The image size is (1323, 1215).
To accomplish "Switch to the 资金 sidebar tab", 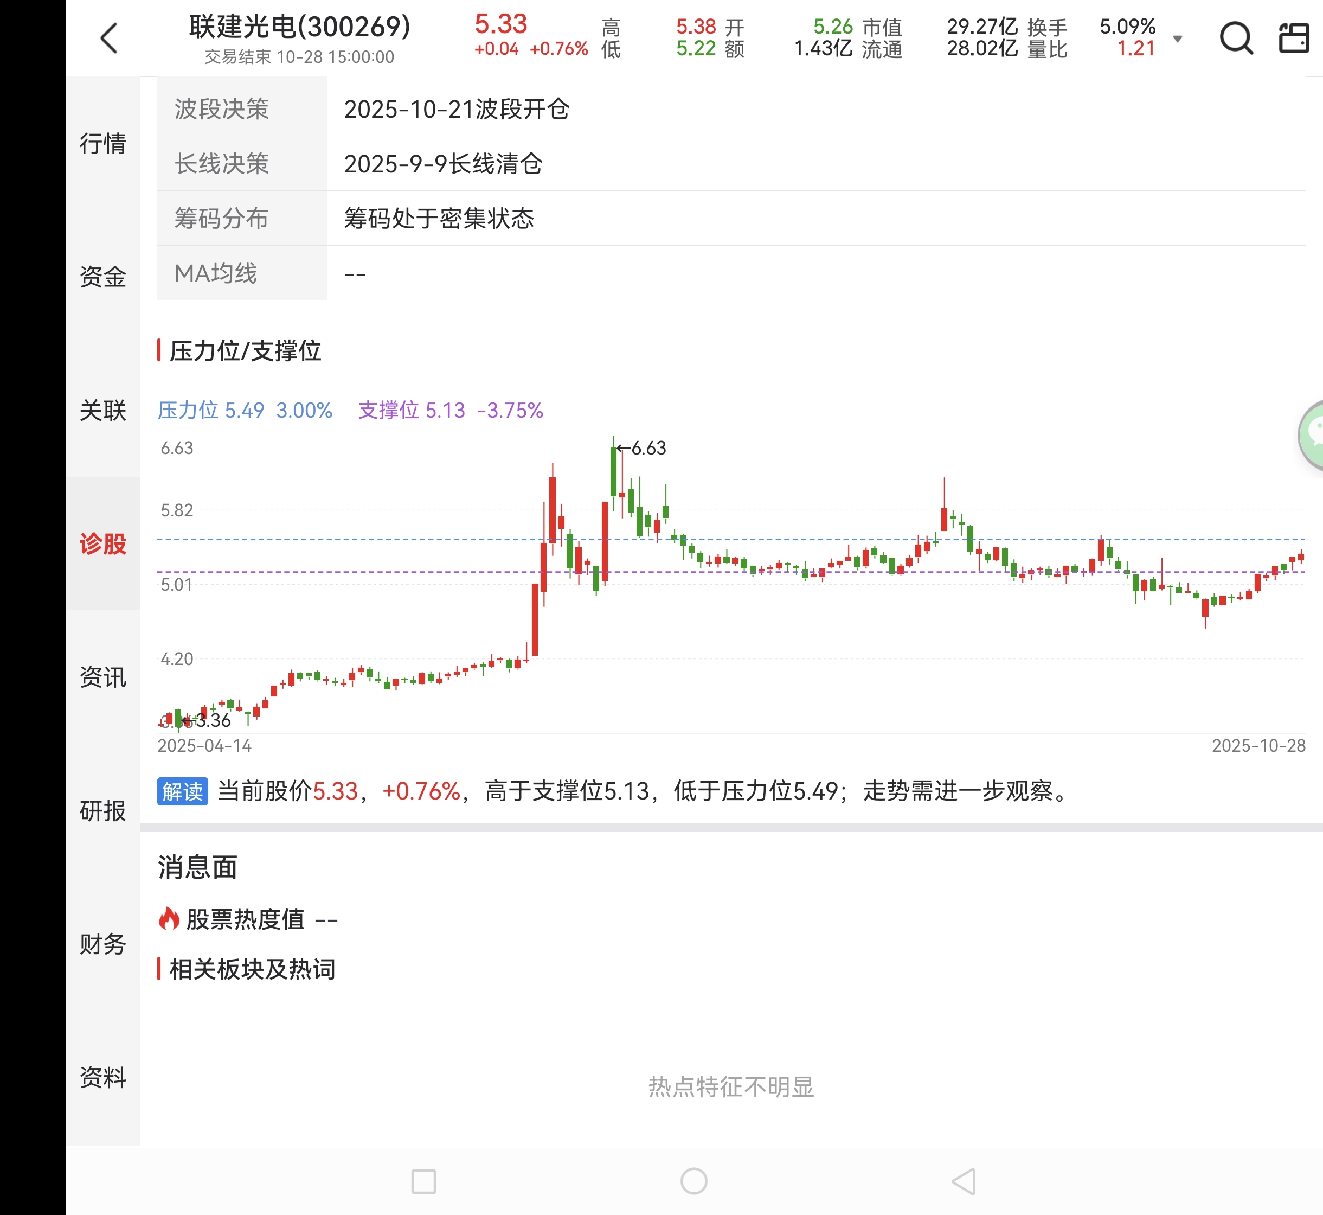I will 103,277.
